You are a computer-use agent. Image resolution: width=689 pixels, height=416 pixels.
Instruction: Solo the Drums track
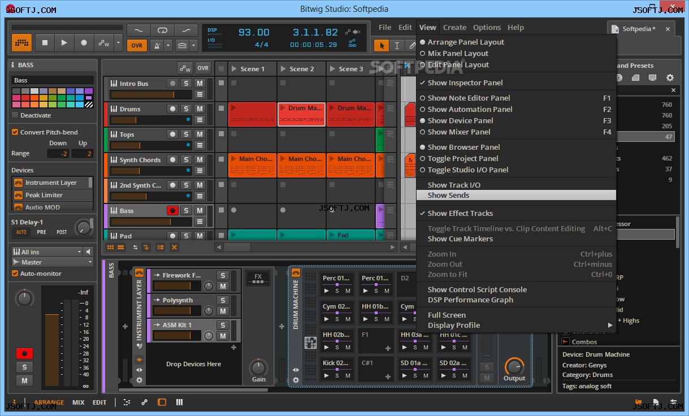click(x=186, y=109)
